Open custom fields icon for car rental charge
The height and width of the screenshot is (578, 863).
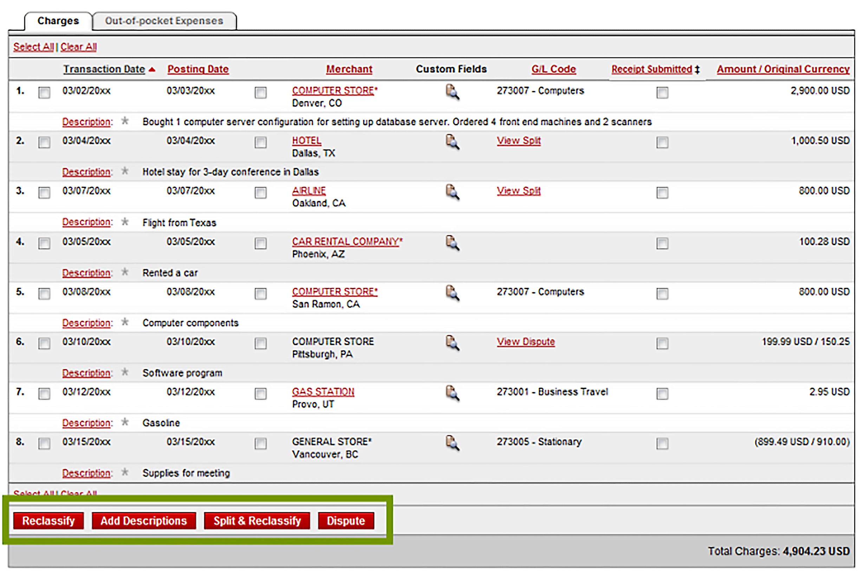coord(452,243)
